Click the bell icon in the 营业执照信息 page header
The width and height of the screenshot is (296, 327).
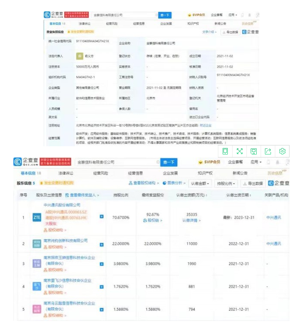point(249,15)
